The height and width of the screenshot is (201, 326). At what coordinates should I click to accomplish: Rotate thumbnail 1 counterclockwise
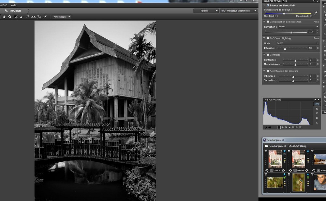point(267,170)
